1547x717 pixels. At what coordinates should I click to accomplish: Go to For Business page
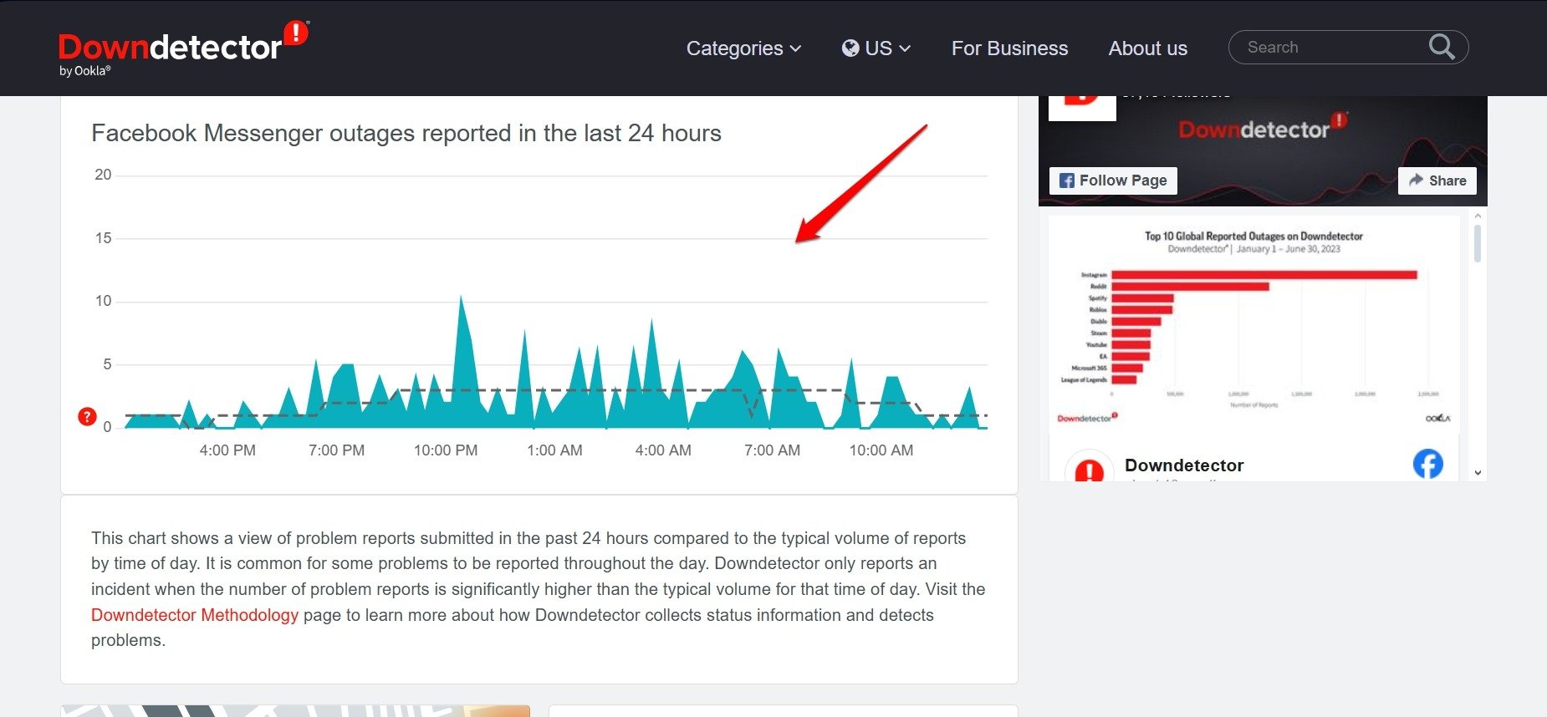[x=1009, y=48]
